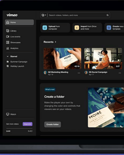Click the '0 of 2' limit text
The height and width of the screenshot is (155, 124).
(x=30, y=131)
